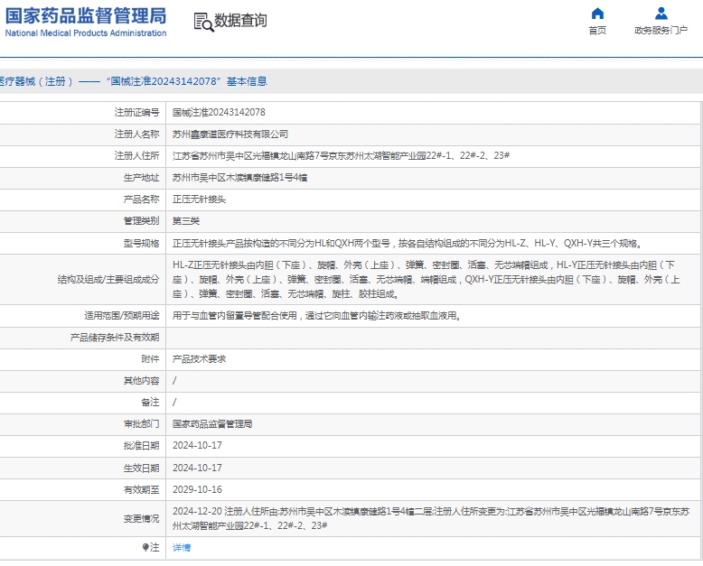
Task: Click the 适用范围/预期用途 label
Action: click(x=122, y=316)
